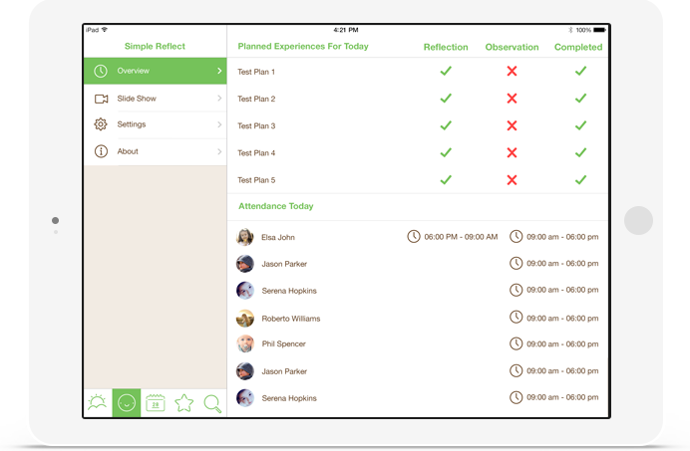Viewport: 690px width, 451px height.
Task: Click Elsa John's name in attendance
Action: coord(278,238)
